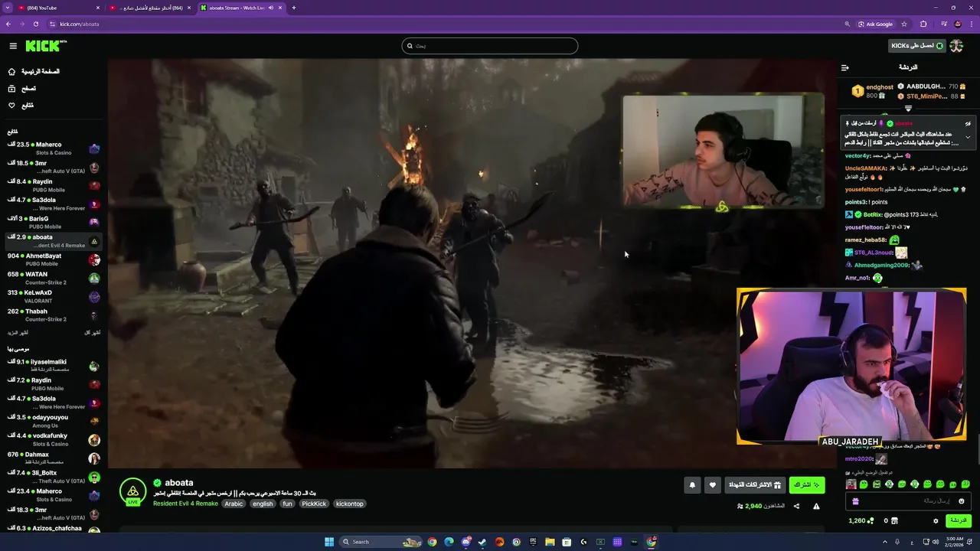This screenshot has width=980, height=551.
Task: Open Raydin channel with 8.4 viewers
Action: [54, 185]
